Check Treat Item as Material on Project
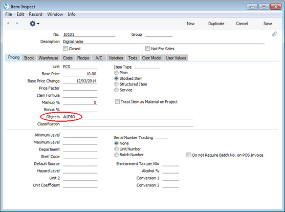The image size is (285, 212). coord(117,101)
